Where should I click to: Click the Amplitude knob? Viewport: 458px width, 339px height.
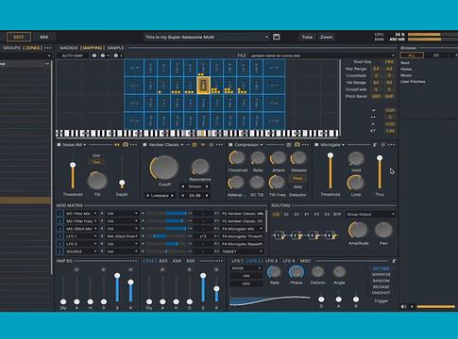click(358, 230)
